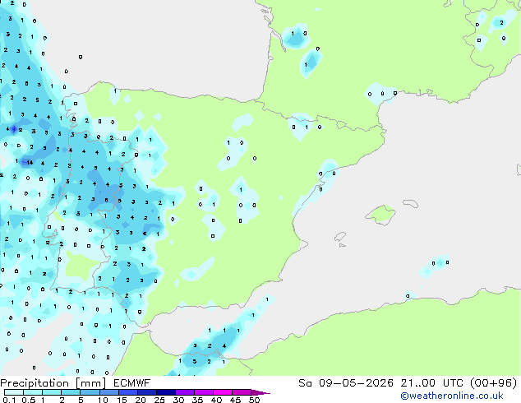The height and width of the screenshot is (403, 521).
Task: Open the weatheronline.co.uk link
Action: 452,396
